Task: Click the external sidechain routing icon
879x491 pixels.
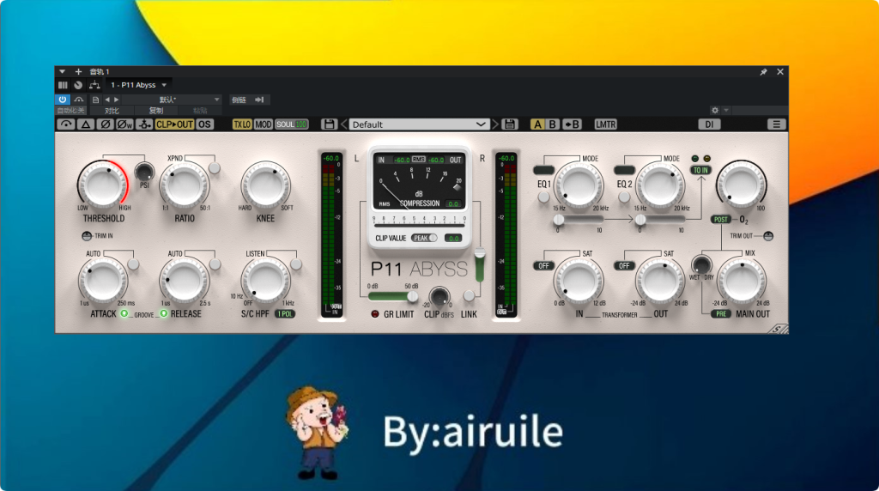Action: [x=144, y=124]
